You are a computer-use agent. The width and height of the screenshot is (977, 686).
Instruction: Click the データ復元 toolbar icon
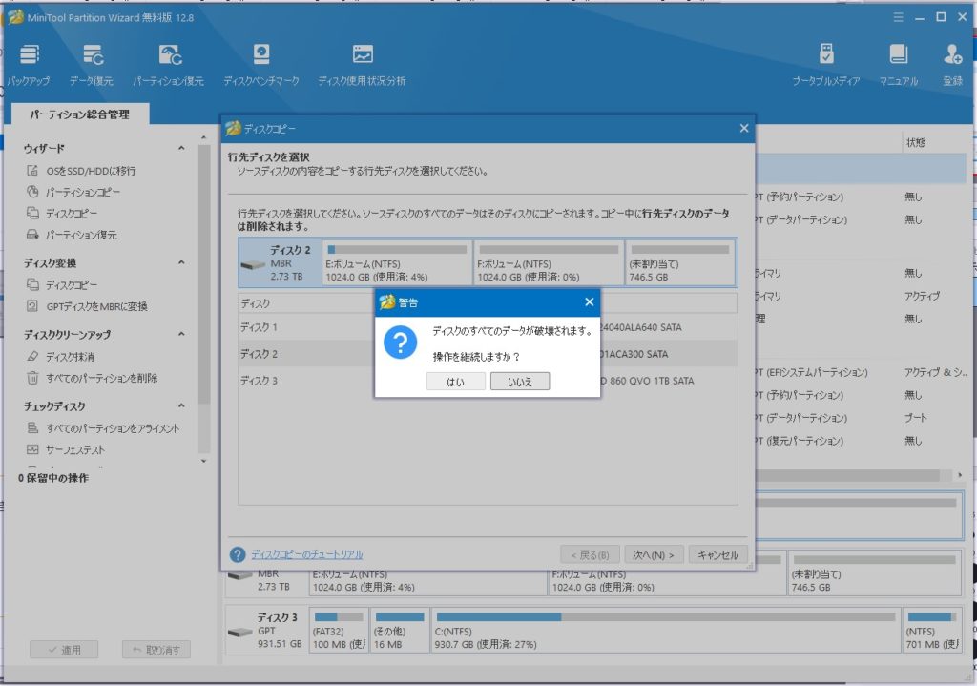(93, 57)
